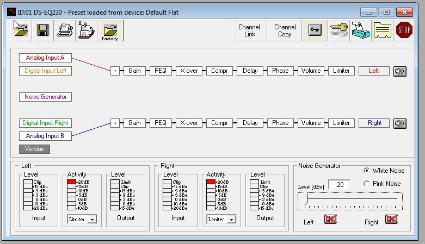Toggle noise generator Right channel switch
Viewport: 425px width, 244px height.
point(391,219)
